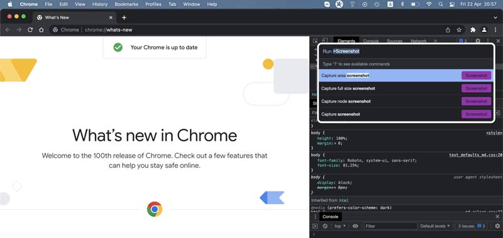Click the chrome://whats-new address bar
This screenshot has height=238, width=503.
click(247, 30)
